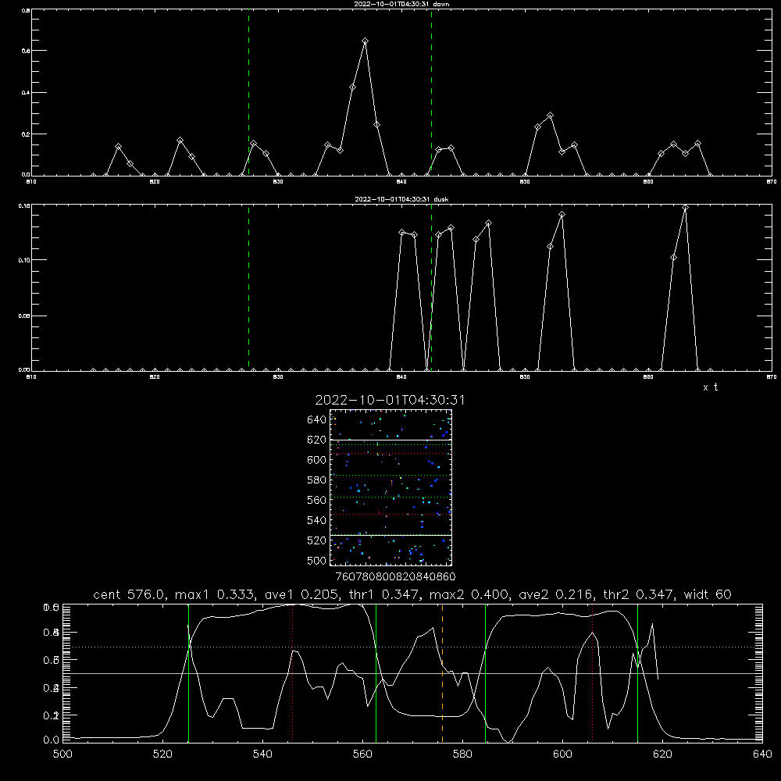Viewport: 781px width, 781px height.
Task: Click the '580' x-axis label of bottom plot
Action: click(x=462, y=754)
